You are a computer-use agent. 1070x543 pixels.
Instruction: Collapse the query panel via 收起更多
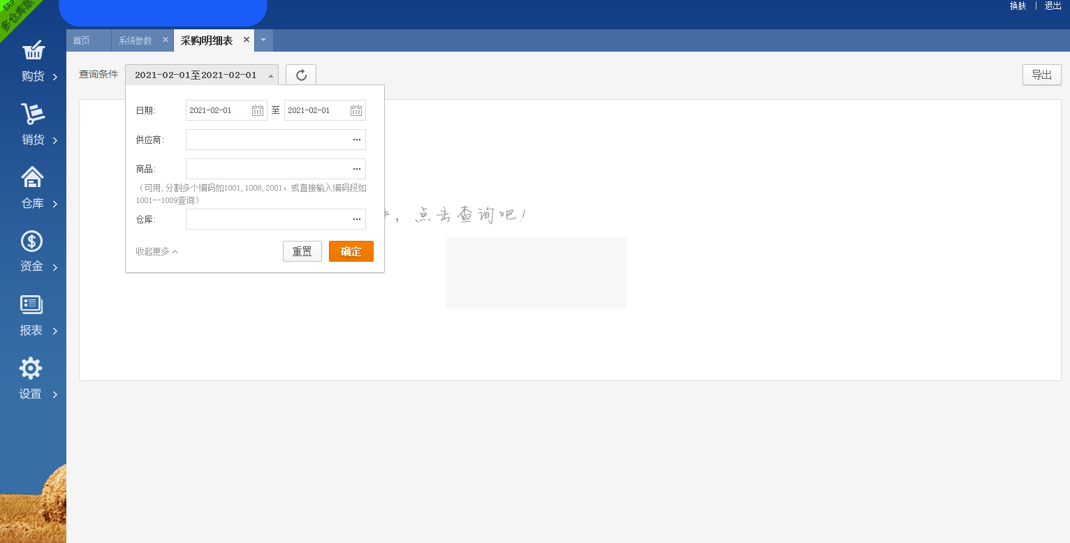point(154,251)
